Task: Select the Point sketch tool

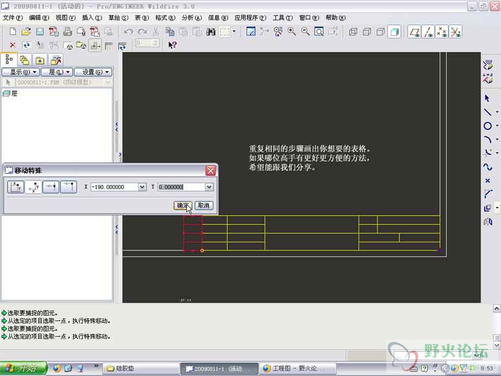Action: tap(487, 180)
